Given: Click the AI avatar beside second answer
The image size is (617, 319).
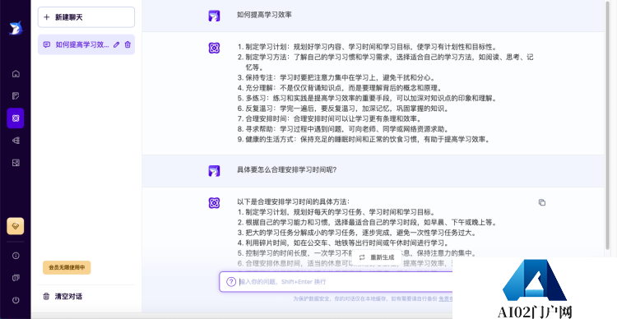Looking at the screenshot, I should tap(214, 203).
